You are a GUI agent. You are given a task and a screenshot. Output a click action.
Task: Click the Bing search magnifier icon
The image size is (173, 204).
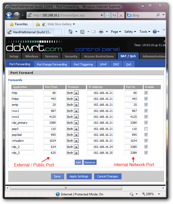[x=158, y=15]
